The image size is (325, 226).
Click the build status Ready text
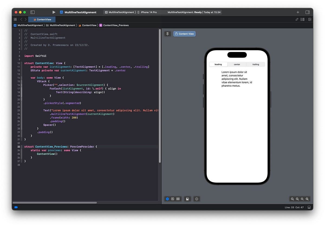point(197,12)
